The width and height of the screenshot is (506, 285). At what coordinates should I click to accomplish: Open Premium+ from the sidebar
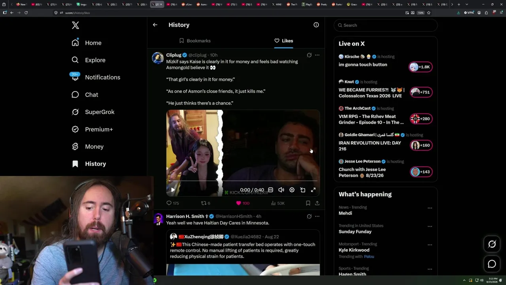(92, 129)
